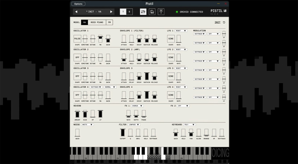Open the Filter LOWPASS dropdown

coord(134,125)
